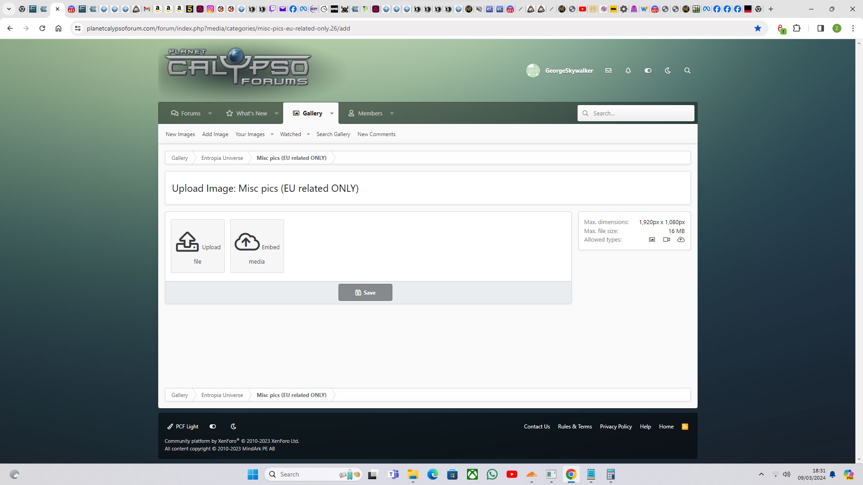Click the Embed media cloud icon

[x=247, y=242]
